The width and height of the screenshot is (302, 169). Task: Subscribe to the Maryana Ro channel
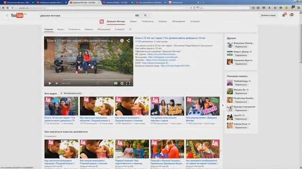tap(241, 93)
